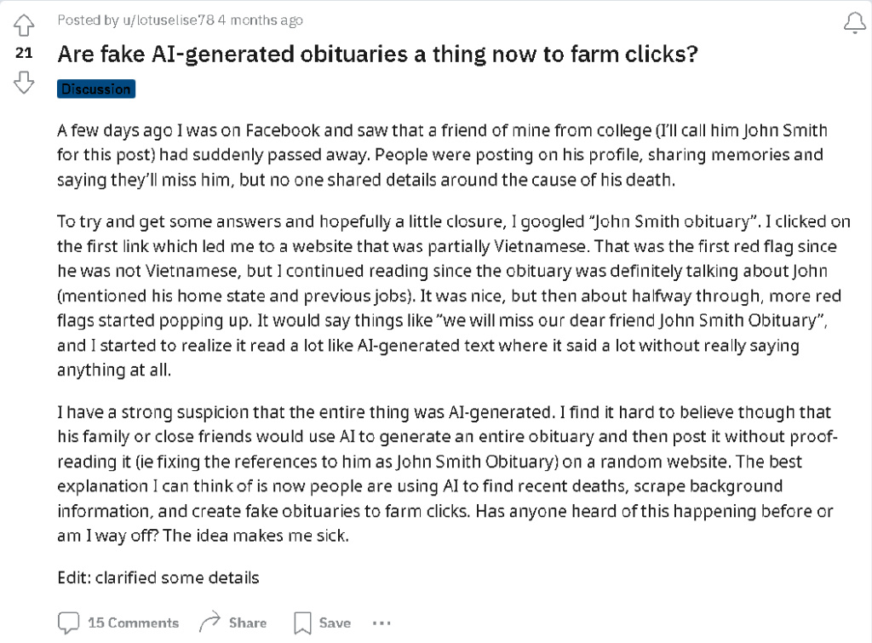Click the comments speech bubble icon
Image resolution: width=872 pixels, height=643 pixels.
pyautogui.click(x=68, y=623)
